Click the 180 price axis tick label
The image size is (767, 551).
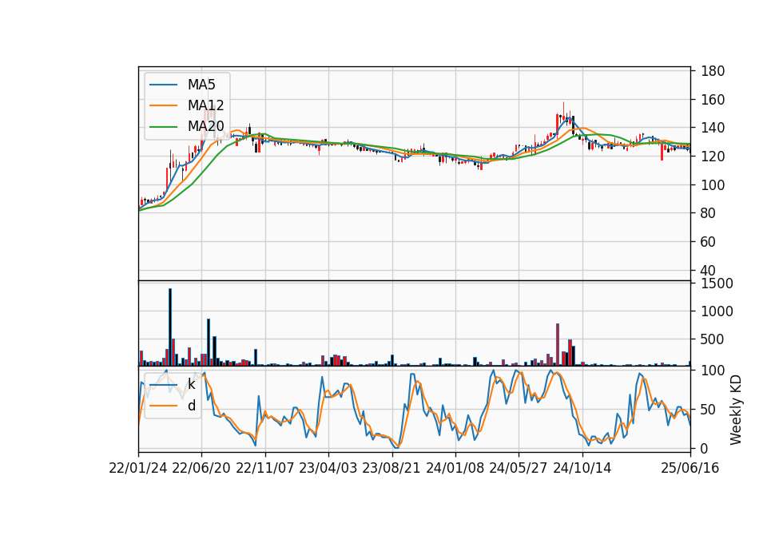[x=712, y=71]
